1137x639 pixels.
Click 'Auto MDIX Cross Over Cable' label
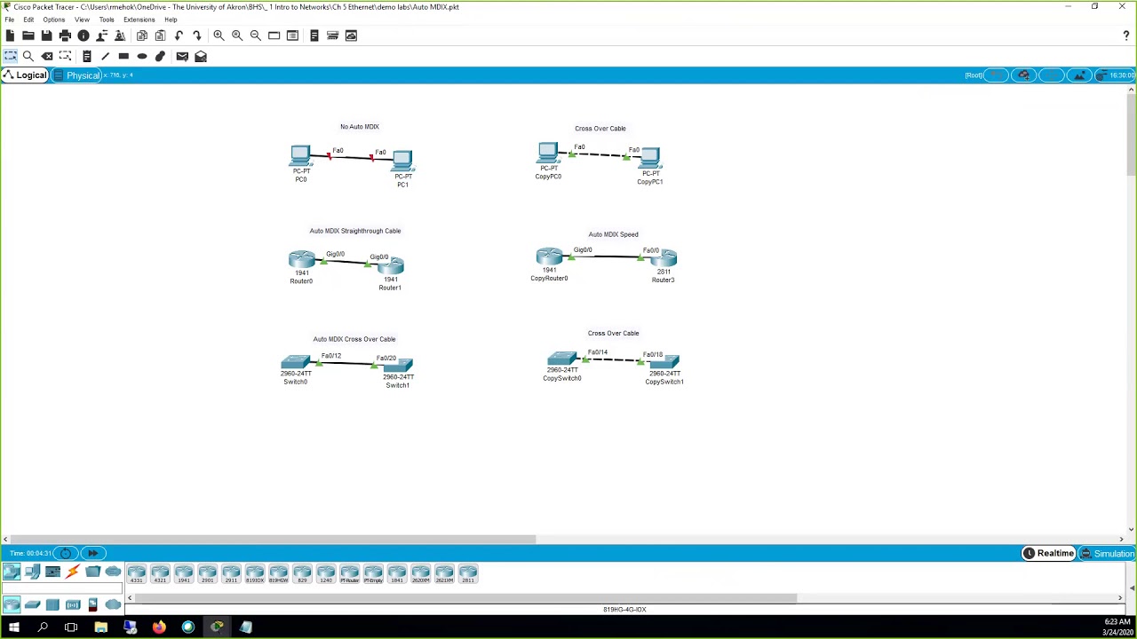pos(354,339)
